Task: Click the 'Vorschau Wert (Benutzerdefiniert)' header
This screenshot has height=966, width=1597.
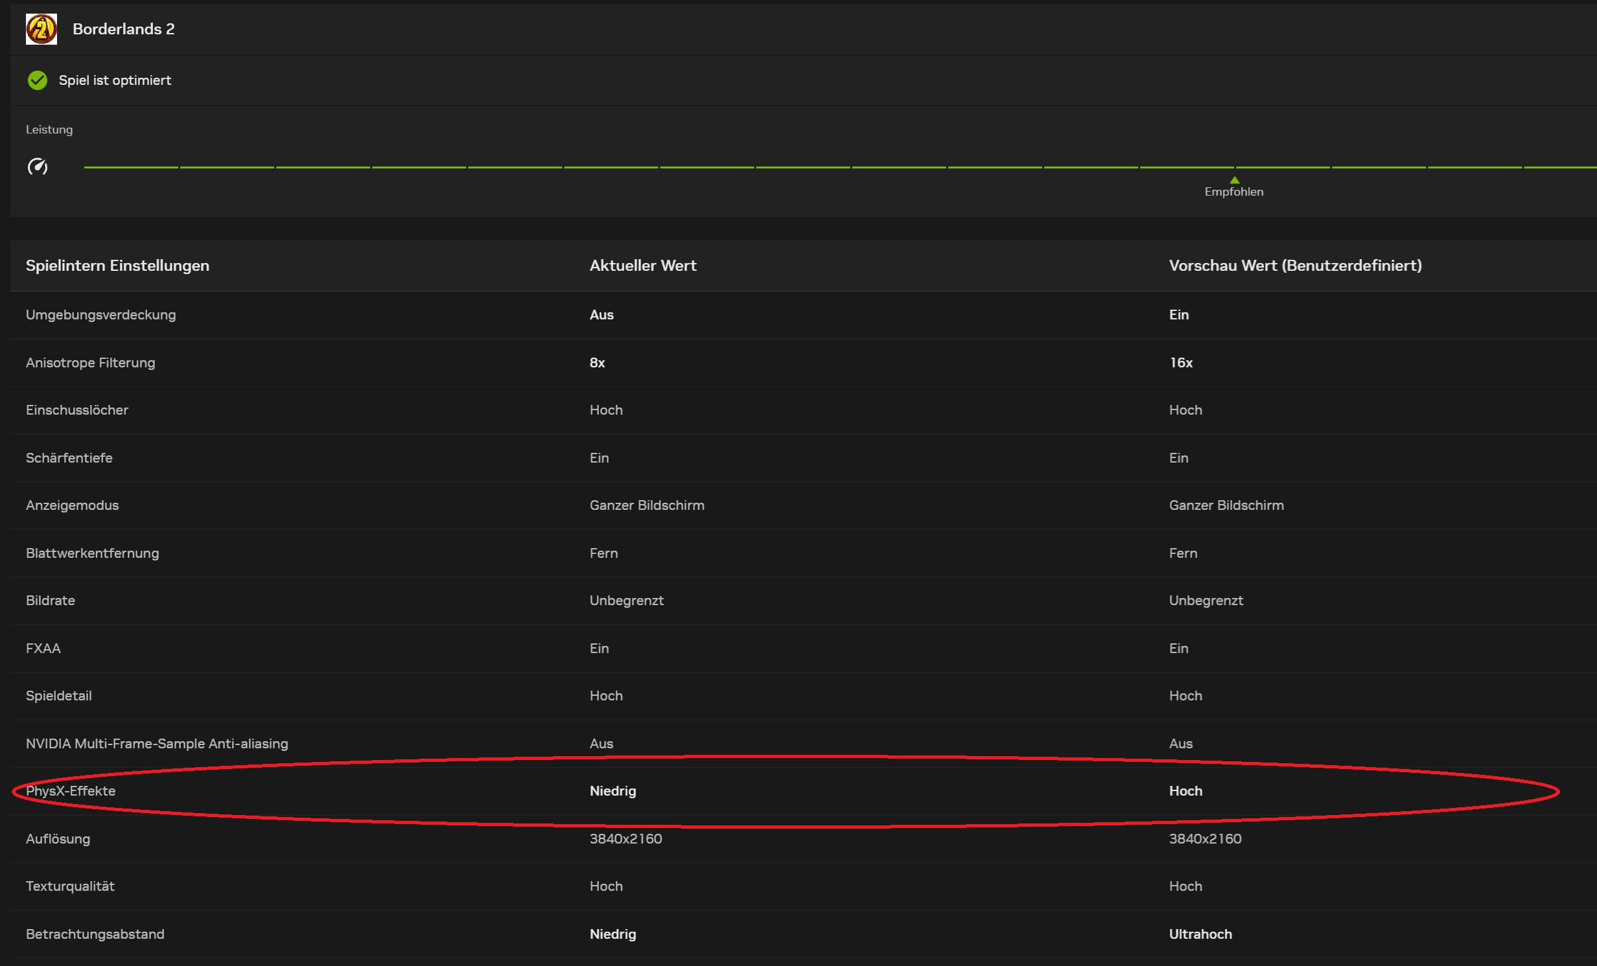Action: [x=1295, y=266]
